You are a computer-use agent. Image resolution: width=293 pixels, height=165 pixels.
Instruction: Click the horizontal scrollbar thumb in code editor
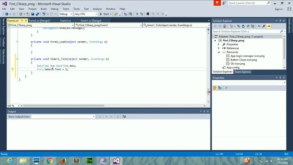pos(64,106)
